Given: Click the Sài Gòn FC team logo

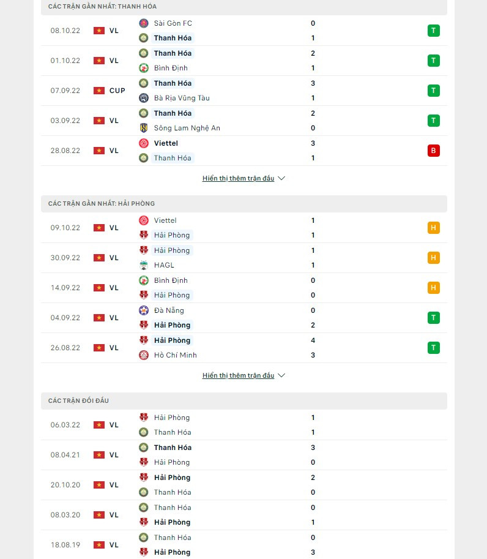Looking at the screenshot, I should 144,23.
